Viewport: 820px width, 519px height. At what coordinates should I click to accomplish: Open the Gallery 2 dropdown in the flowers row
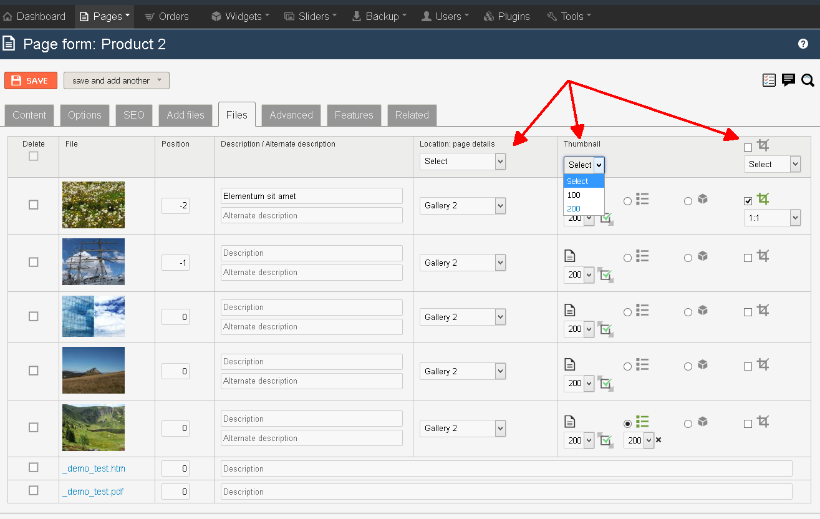pos(462,205)
